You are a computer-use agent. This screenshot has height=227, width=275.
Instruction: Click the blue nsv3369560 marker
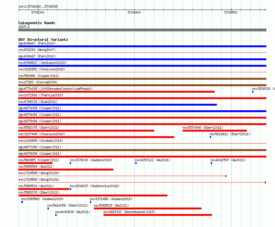[x=22, y=202]
